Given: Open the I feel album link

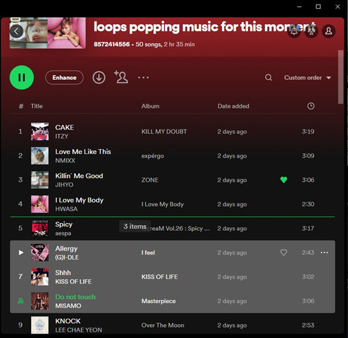Looking at the screenshot, I should 148,252.
